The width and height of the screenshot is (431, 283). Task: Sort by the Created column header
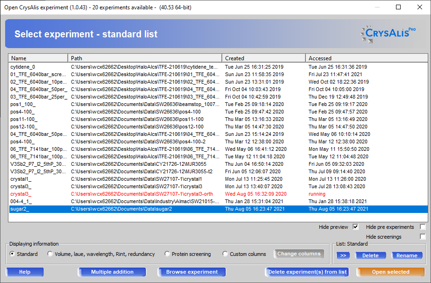[264, 58]
